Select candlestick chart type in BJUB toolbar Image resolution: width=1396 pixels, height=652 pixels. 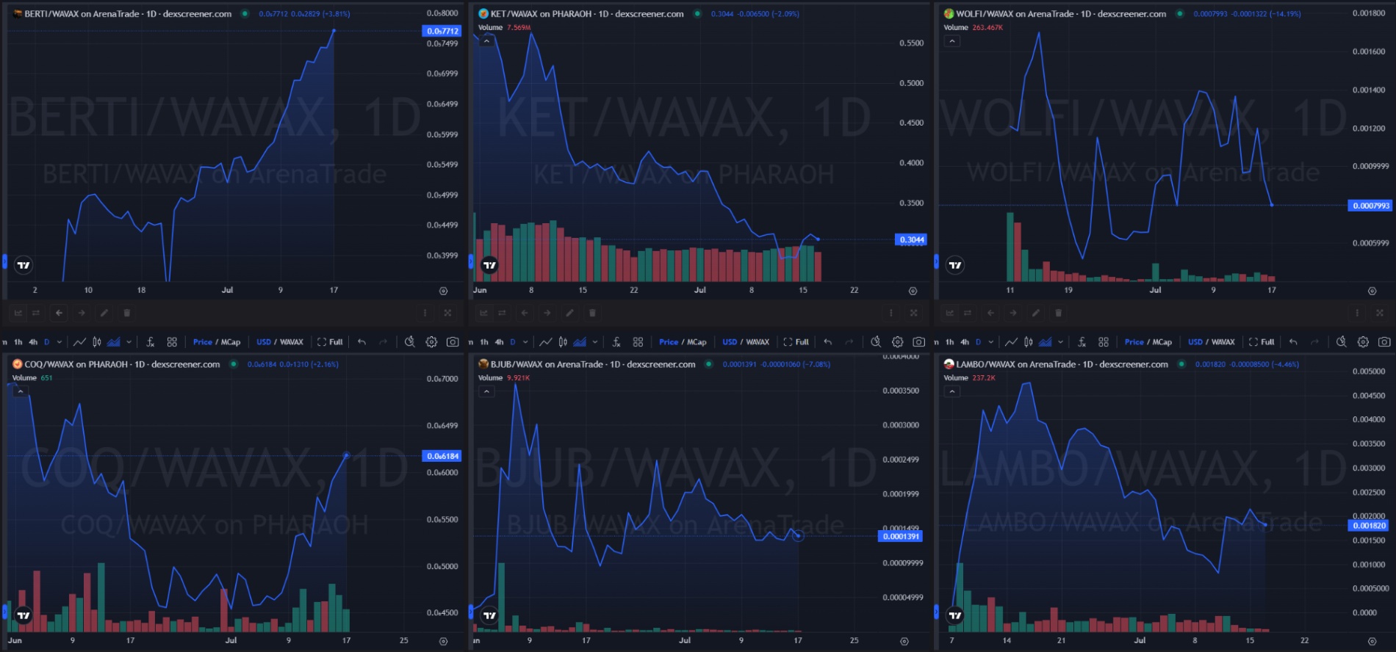[563, 342]
